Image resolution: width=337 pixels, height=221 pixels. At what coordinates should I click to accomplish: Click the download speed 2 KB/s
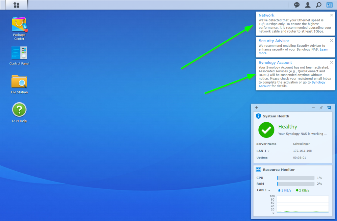pos(302,190)
